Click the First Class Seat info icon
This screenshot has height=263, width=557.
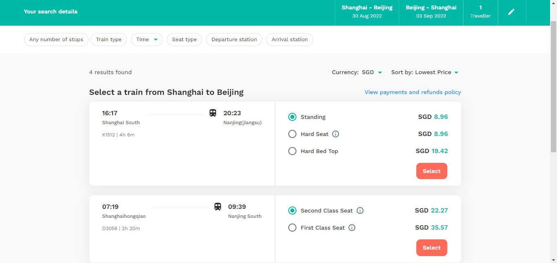[352, 228]
